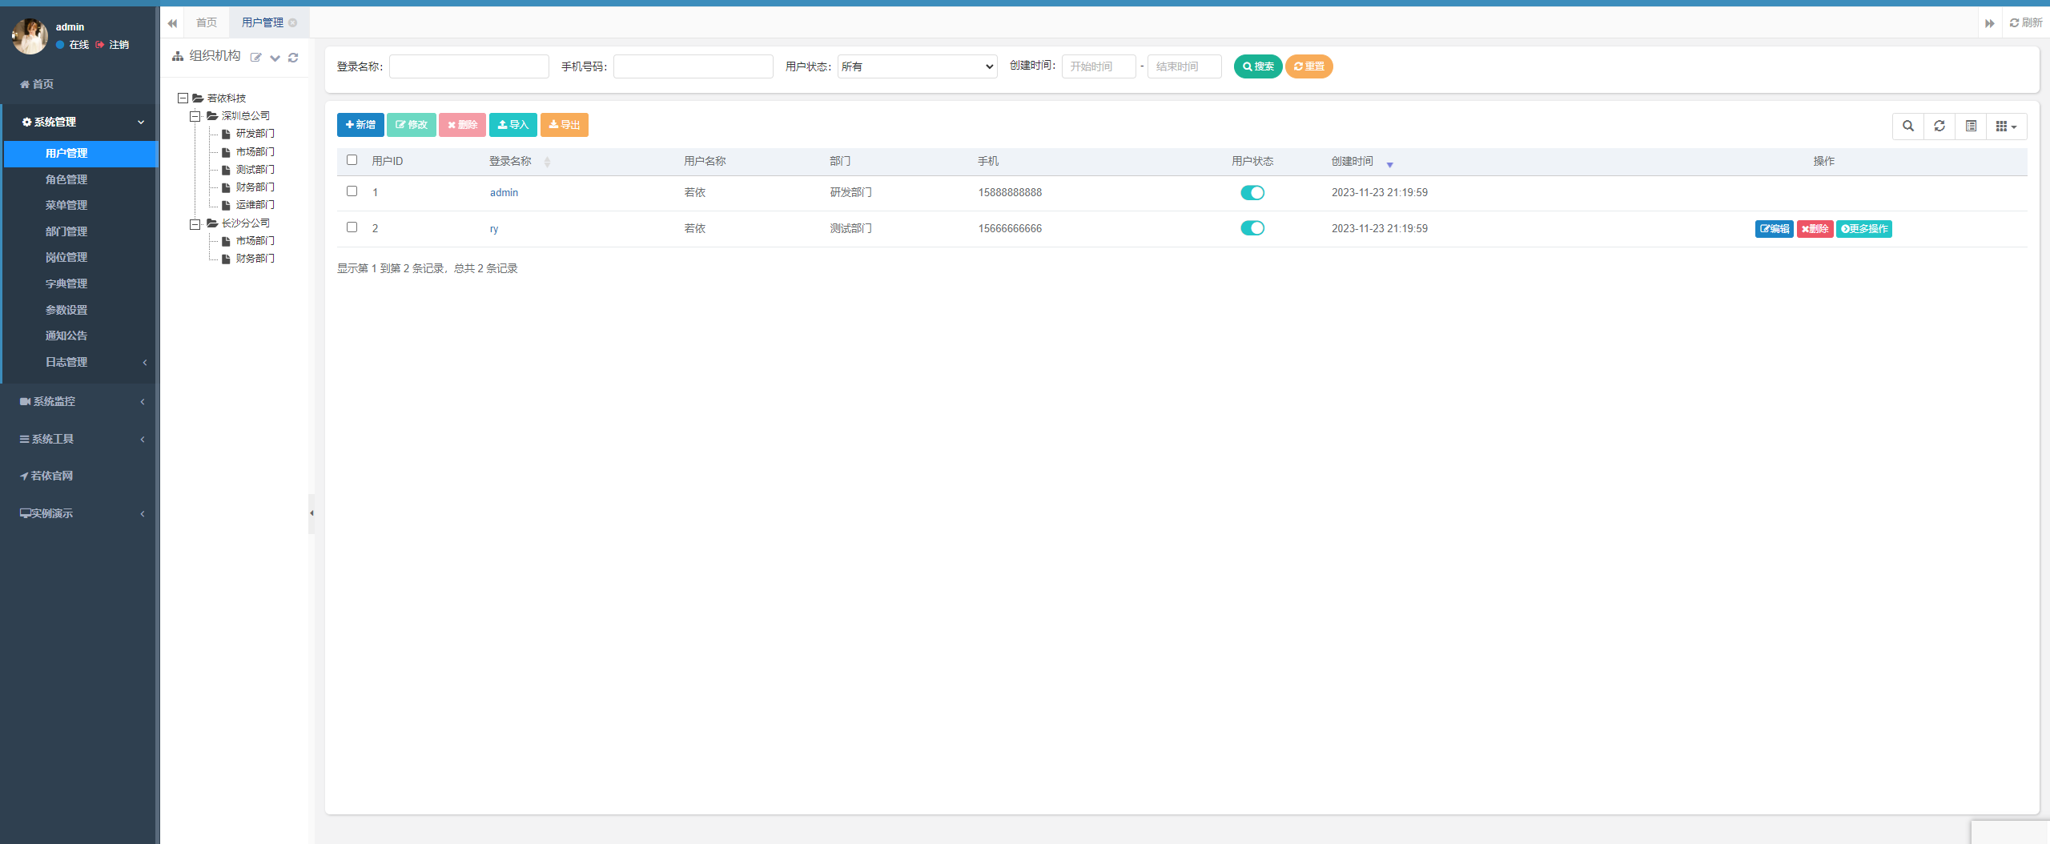Open the 若依官网 link
Screen dimensions: 2050x844
click(x=46, y=476)
